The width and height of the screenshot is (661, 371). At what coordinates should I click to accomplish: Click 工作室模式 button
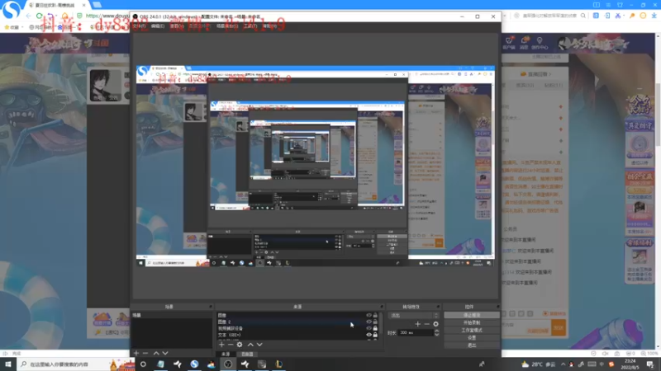(x=471, y=331)
